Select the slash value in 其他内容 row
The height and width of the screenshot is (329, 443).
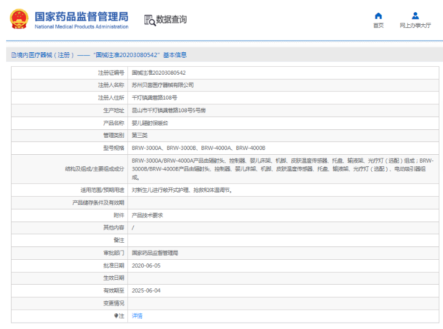(x=133, y=228)
